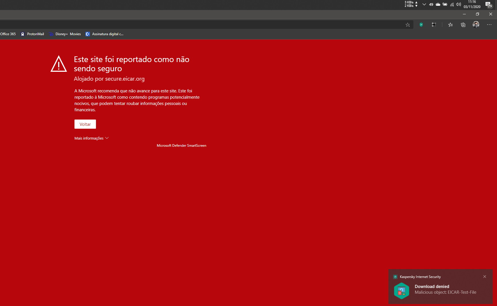Open the checkered diamond extension icon
This screenshot has height=306, width=497.
tap(434, 25)
